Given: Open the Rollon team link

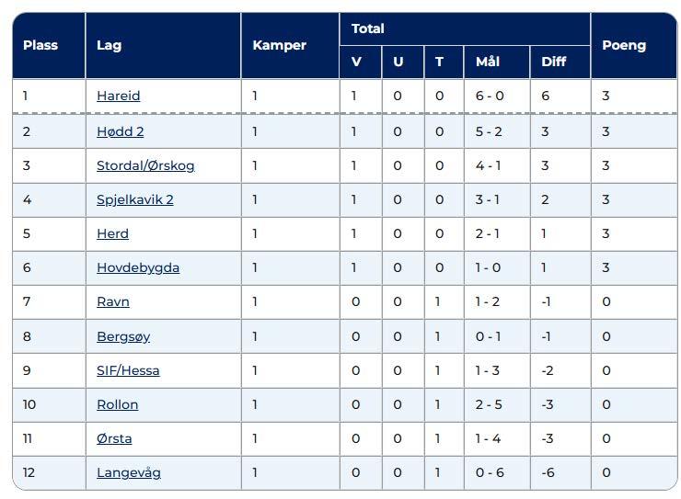Looking at the screenshot, I should click(x=117, y=404).
